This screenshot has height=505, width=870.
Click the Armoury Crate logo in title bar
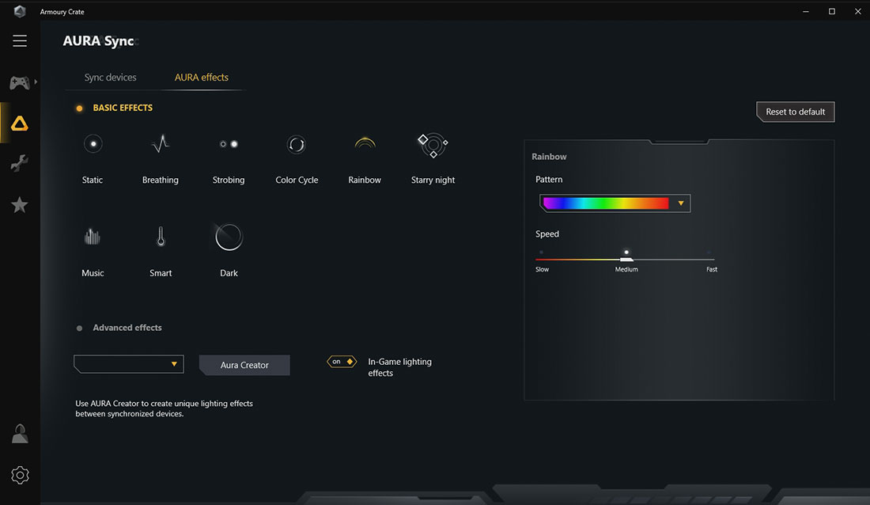[x=20, y=11]
